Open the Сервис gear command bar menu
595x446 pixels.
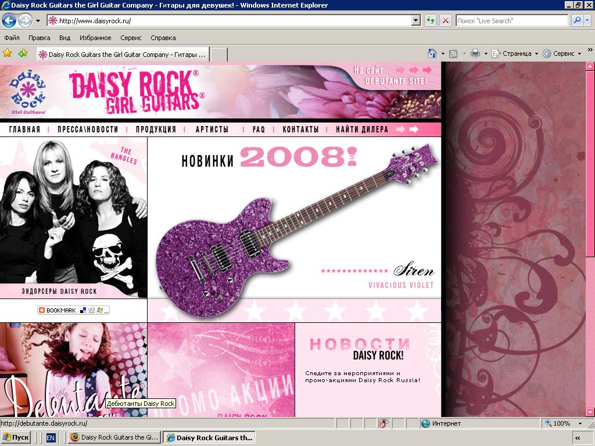tap(562, 53)
